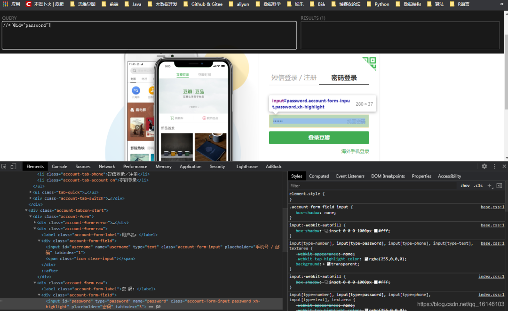This screenshot has height=311, width=508.
Task: Click #fff color swatch in index.css autofill rule
Action: [x=376, y=282]
